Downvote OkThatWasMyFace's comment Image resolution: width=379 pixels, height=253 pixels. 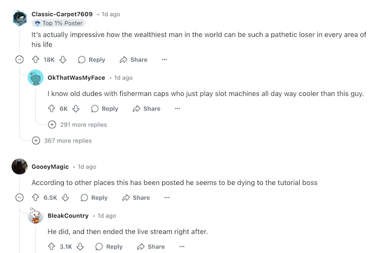(x=76, y=109)
